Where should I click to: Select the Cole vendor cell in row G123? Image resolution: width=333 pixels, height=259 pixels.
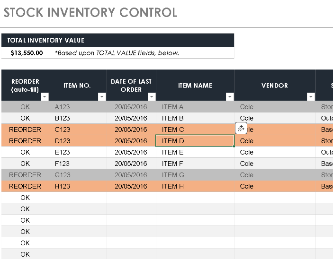tap(275, 175)
